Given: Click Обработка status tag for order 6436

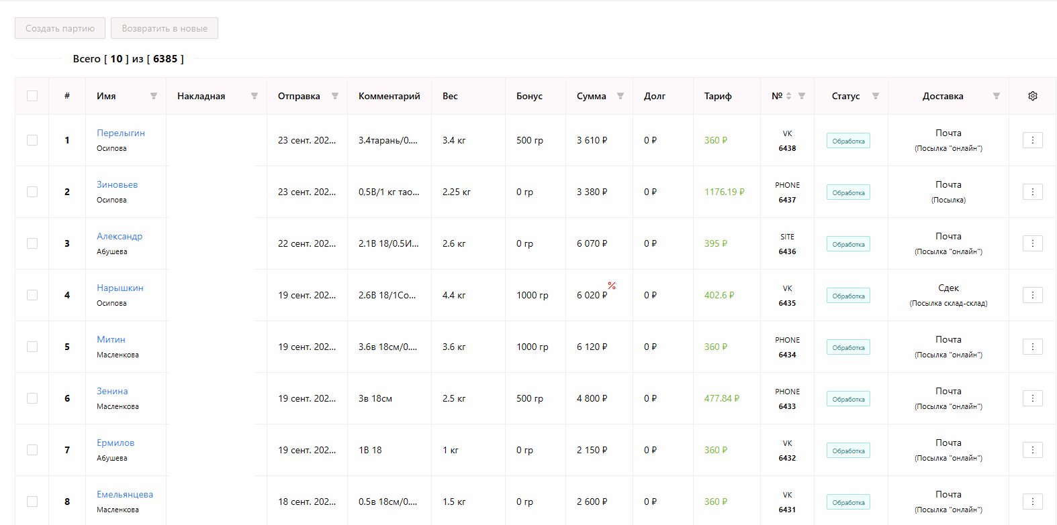Looking at the screenshot, I should point(848,244).
